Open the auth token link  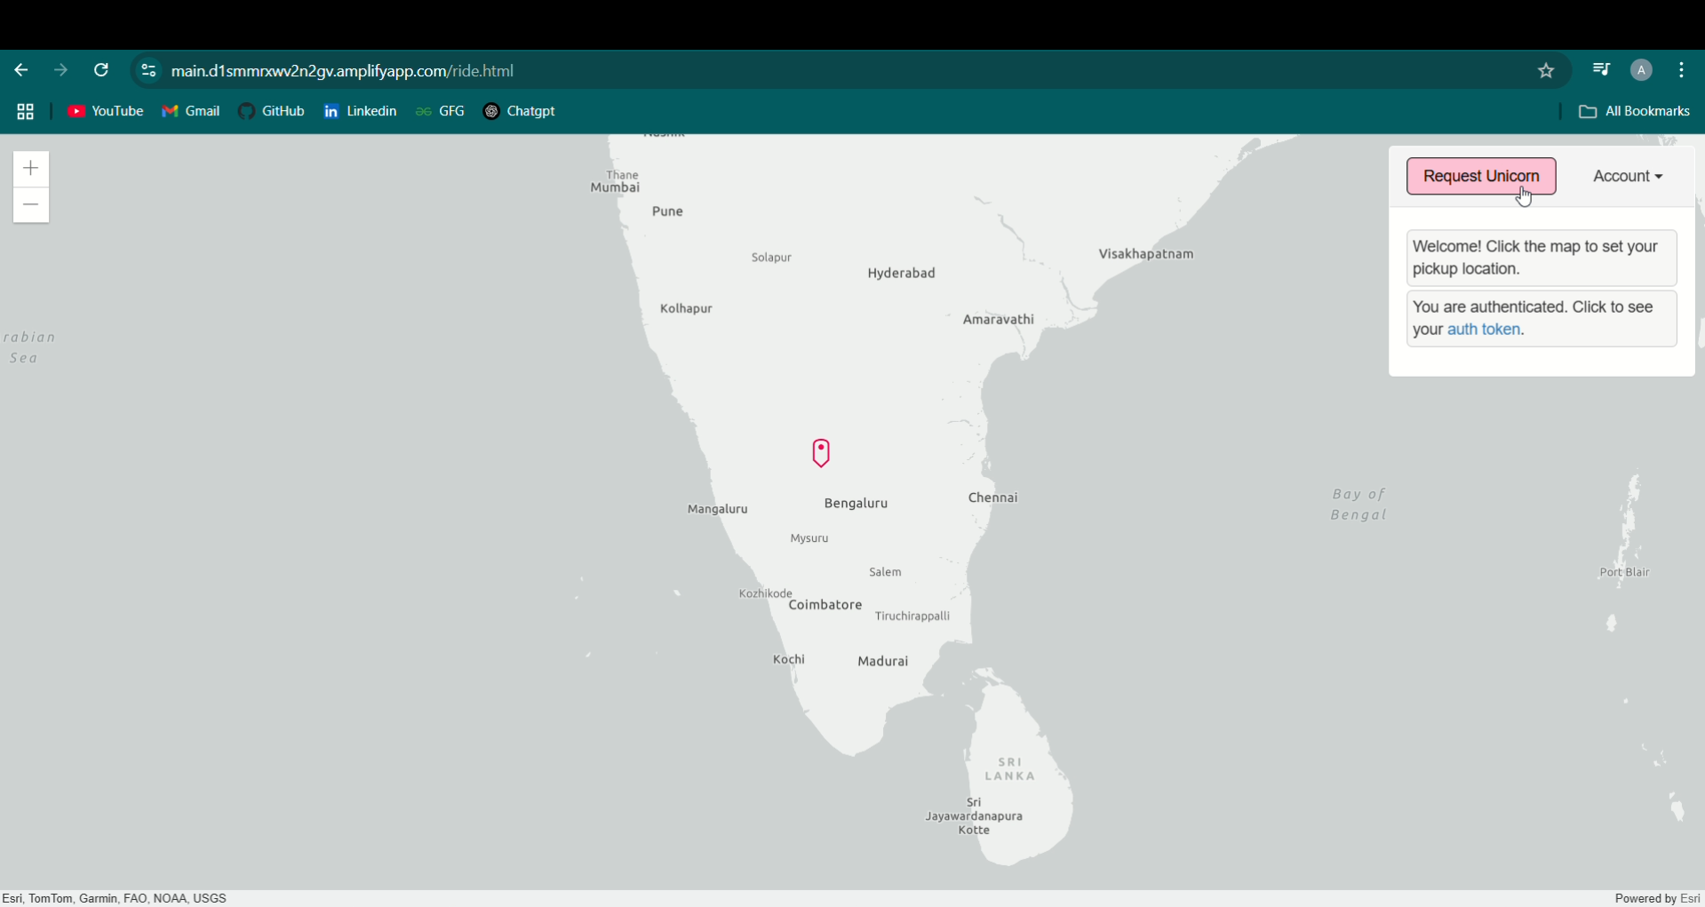point(1484,330)
